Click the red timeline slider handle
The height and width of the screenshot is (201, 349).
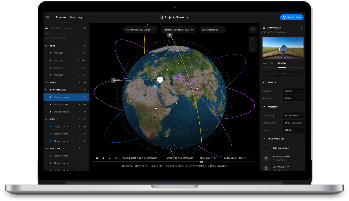click(202, 162)
